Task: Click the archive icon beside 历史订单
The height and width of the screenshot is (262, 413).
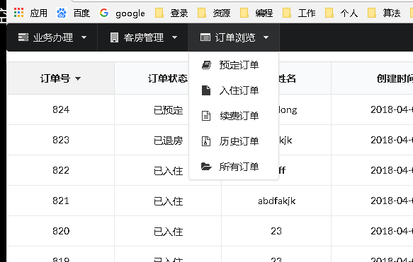Action: [206, 141]
